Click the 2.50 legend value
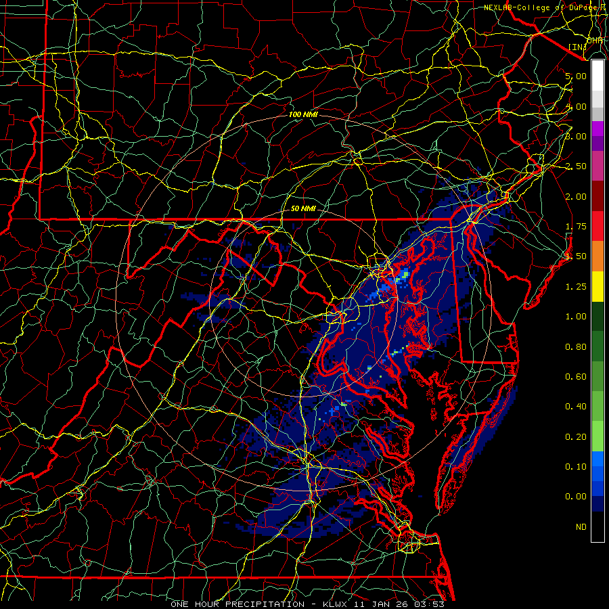Viewport: 609px width, 609px height. (x=576, y=166)
